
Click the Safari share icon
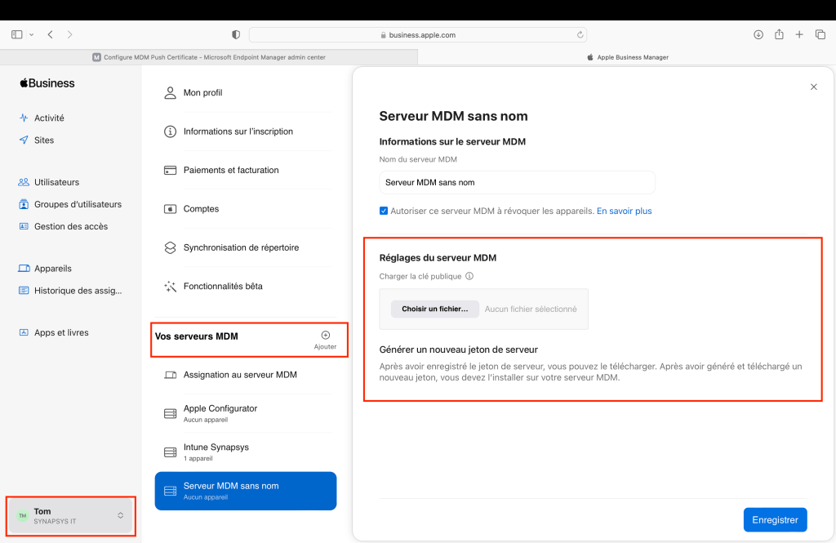click(779, 34)
